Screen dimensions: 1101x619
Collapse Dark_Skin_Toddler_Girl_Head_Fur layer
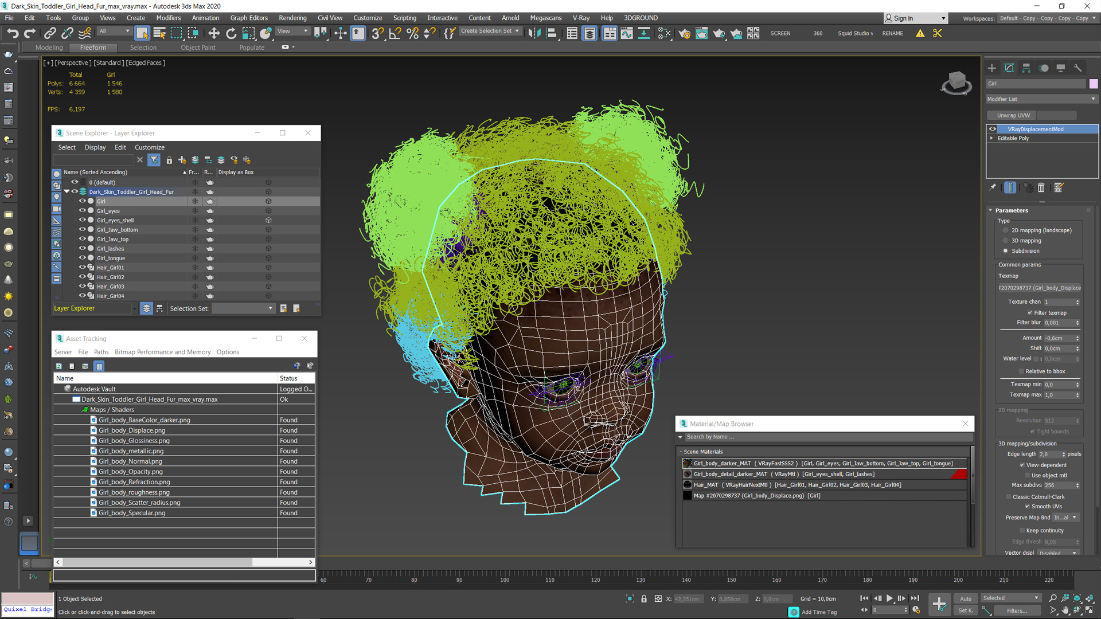point(67,191)
